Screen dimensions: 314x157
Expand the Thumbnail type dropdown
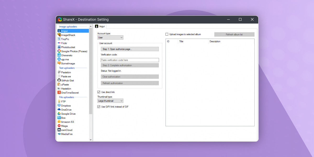[x=110, y=101]
